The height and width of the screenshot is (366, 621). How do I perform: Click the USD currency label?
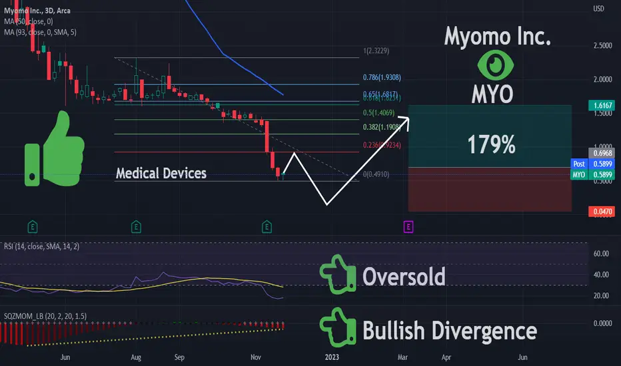click(598, 9)
